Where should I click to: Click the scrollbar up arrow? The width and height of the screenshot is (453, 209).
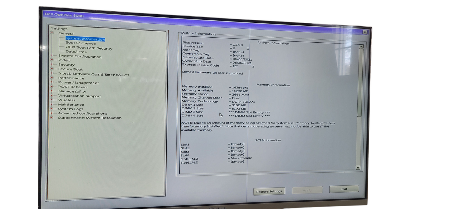[x=361, y=47]
